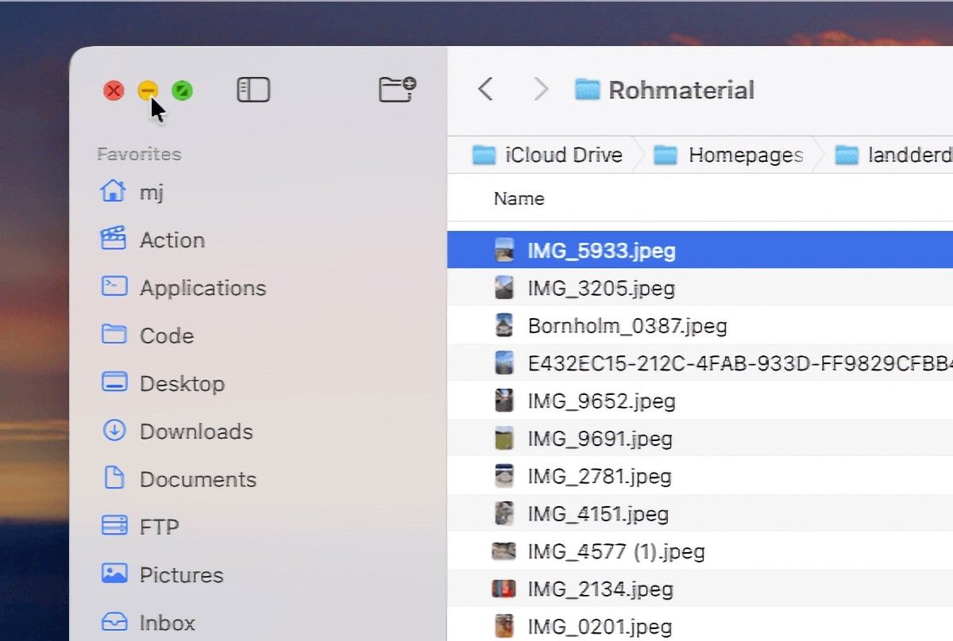
Task: Select the Bornholm_0387.jpeg thumbnail icon
Action: pyautogui.click(x=504, y=325)
